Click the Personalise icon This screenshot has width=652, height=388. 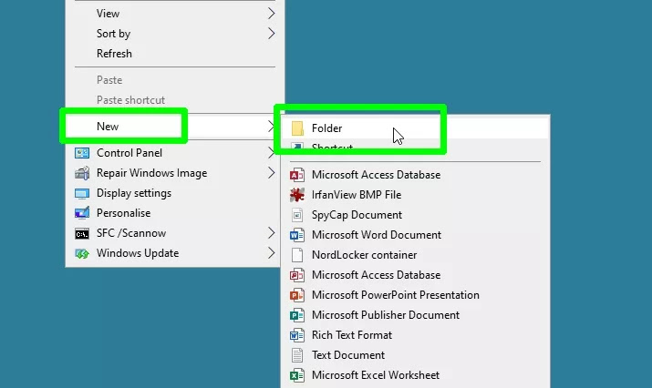[82, 213]
